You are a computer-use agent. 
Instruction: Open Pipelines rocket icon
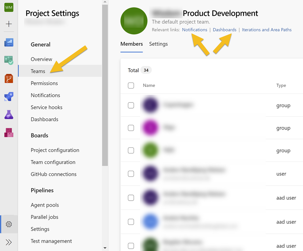9,96
